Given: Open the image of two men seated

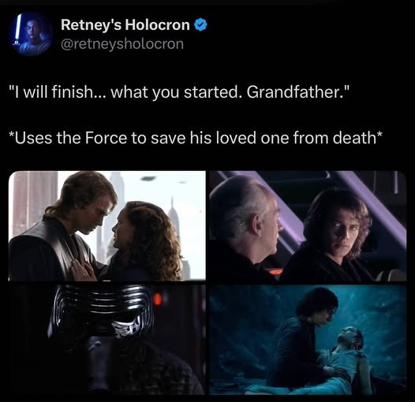Looking at the screenshot, I should (x=308, y=226).
